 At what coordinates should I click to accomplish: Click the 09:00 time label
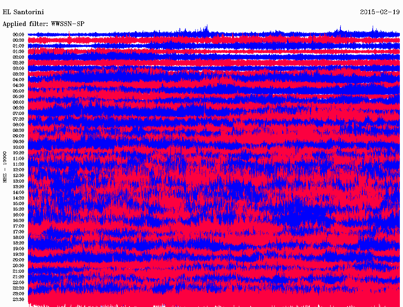pos(18,136)
